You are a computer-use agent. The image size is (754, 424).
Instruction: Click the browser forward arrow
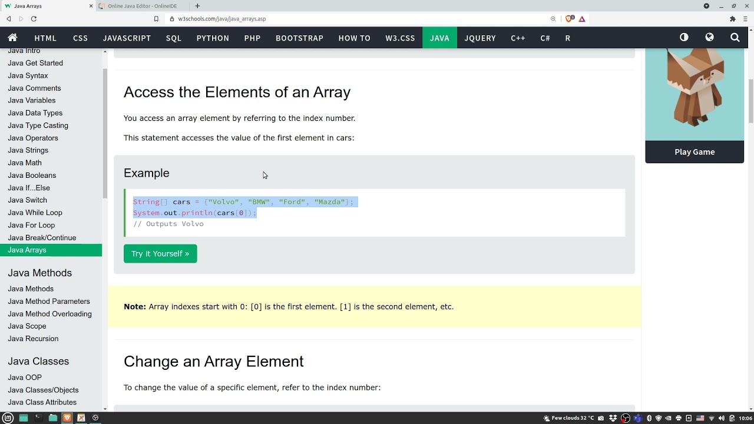tap(21, 19)
